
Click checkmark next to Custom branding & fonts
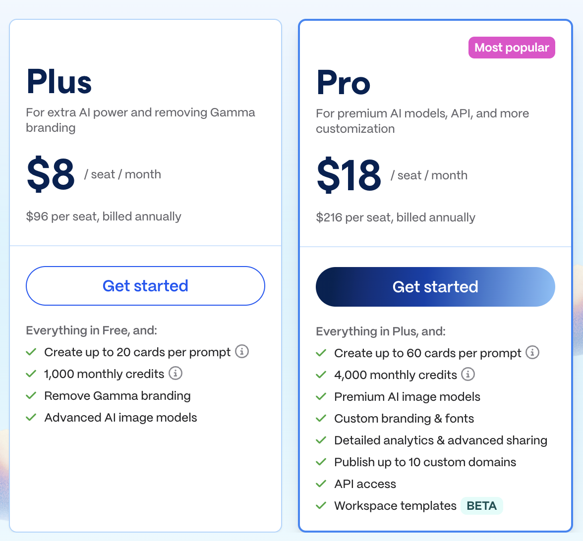(x=321, y=419)
